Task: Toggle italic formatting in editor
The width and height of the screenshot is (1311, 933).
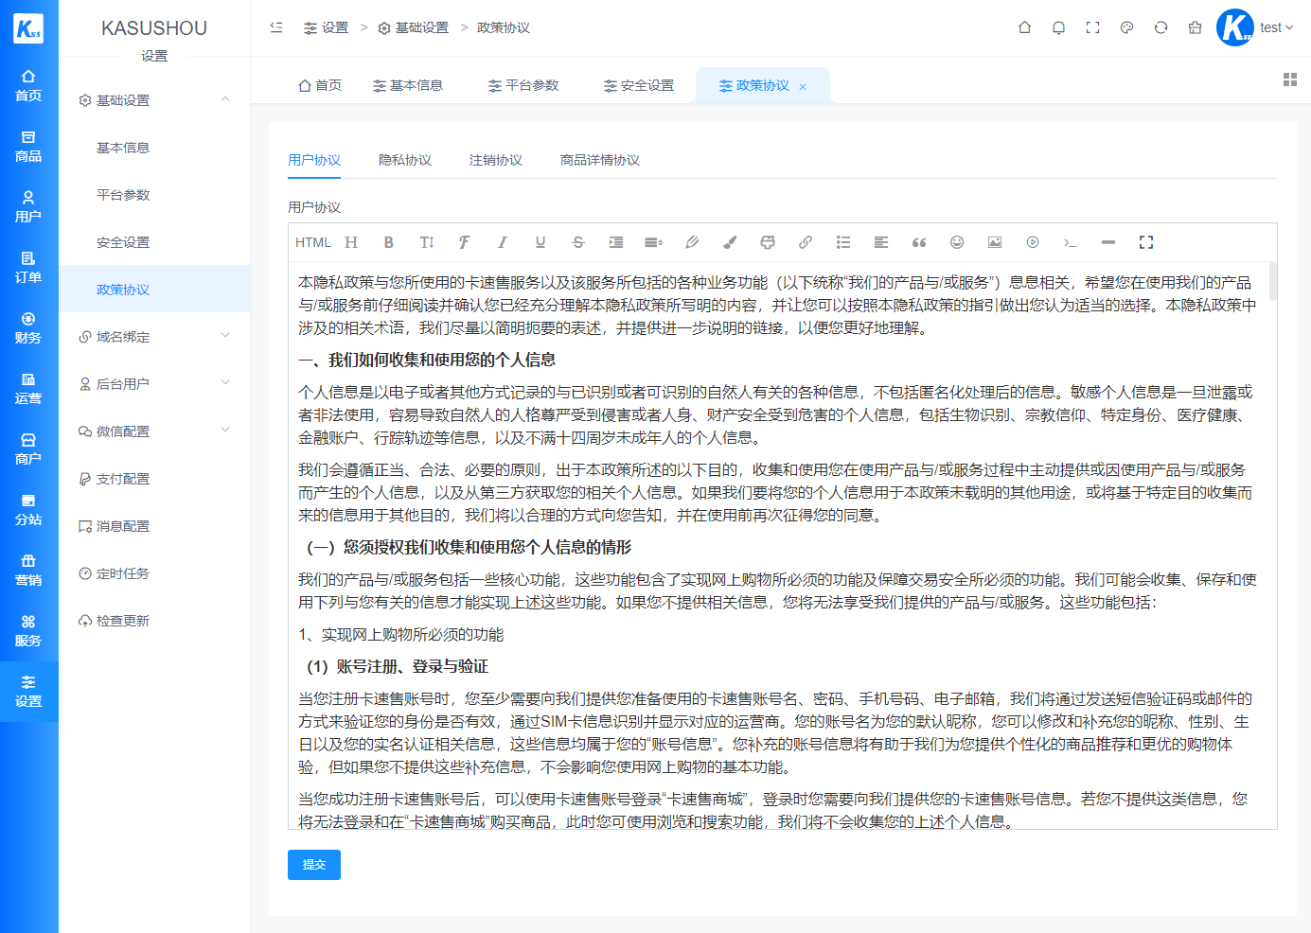Action: click(x=503, y=242)
